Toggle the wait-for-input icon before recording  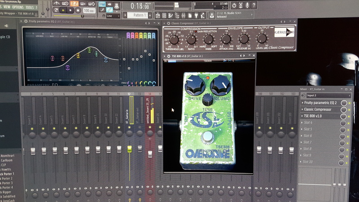pos(65,4)
